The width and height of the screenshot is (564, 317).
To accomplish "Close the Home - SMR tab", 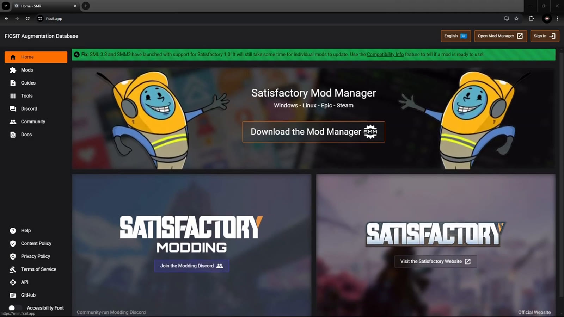I will tap(75, 6).
